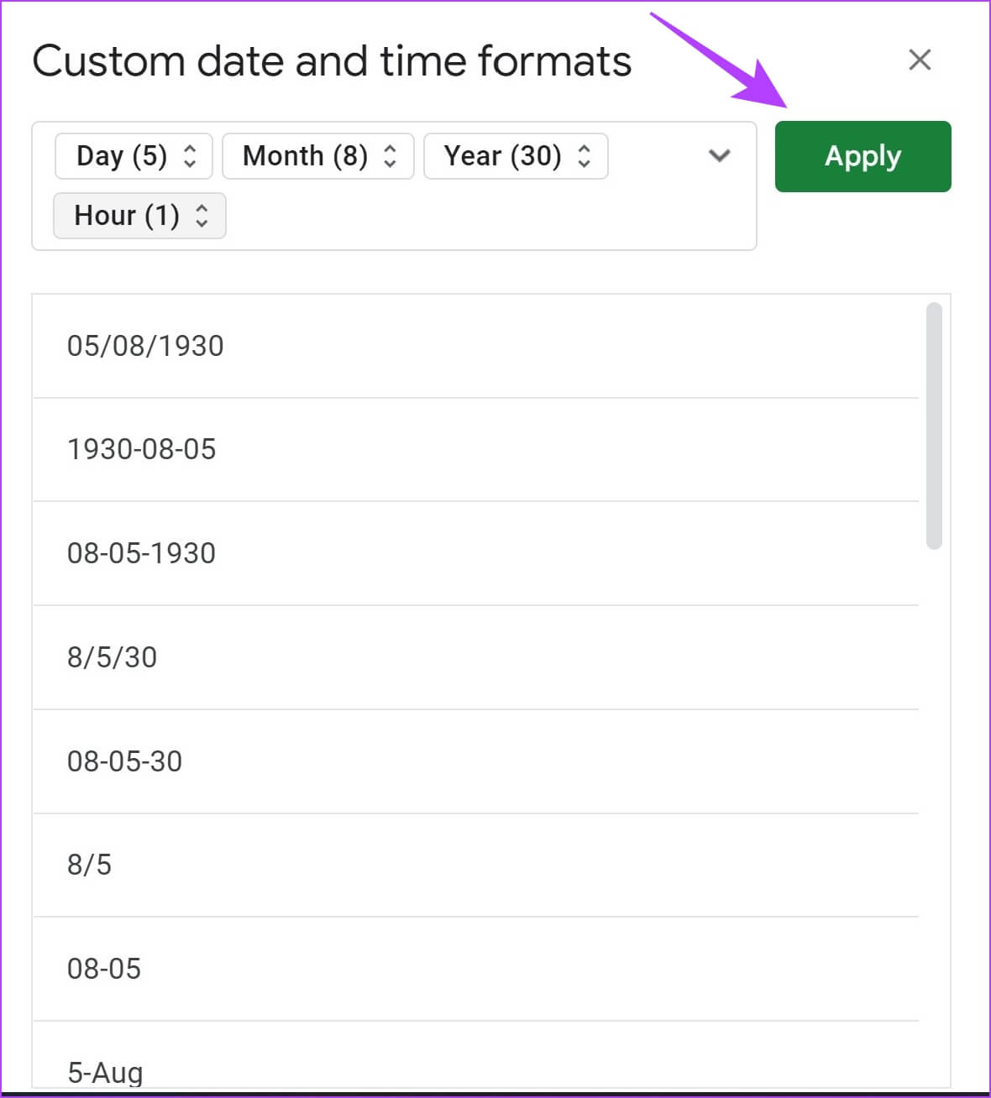Screen dimensions: 991x1098
Task: Pick the 08-05 format option
Action: point(104,969)
